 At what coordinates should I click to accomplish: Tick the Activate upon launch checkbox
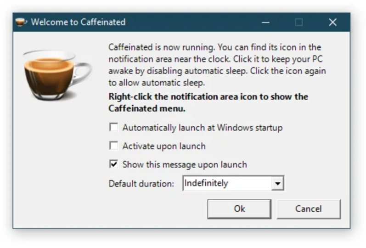tap(114, 146)
